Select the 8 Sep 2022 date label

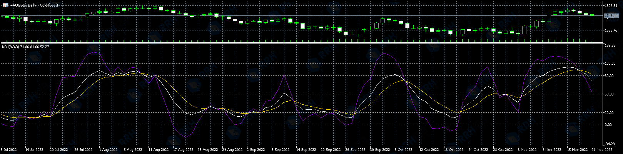281,149
